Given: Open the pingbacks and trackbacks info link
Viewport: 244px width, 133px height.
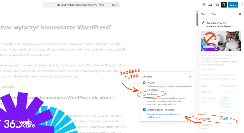Looking at the screenshot, I should (x=163, y=116).
